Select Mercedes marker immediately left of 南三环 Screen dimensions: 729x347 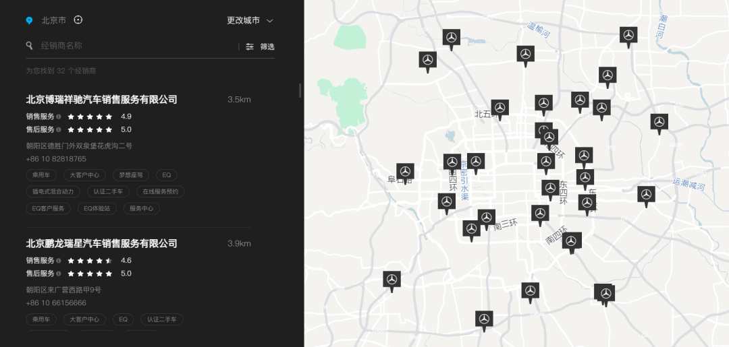coord(486,218)
